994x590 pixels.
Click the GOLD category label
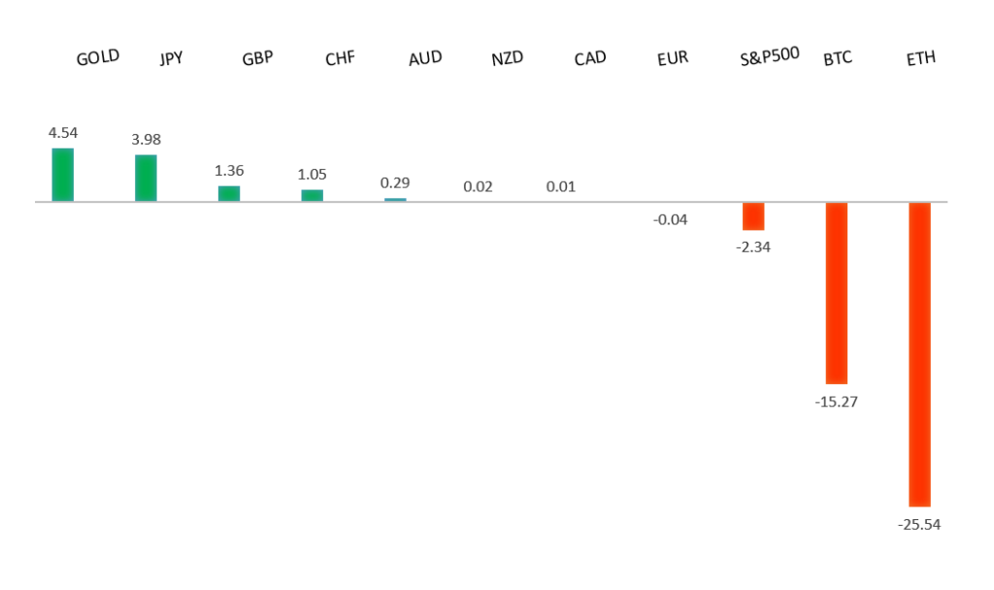tap(97, 57)
